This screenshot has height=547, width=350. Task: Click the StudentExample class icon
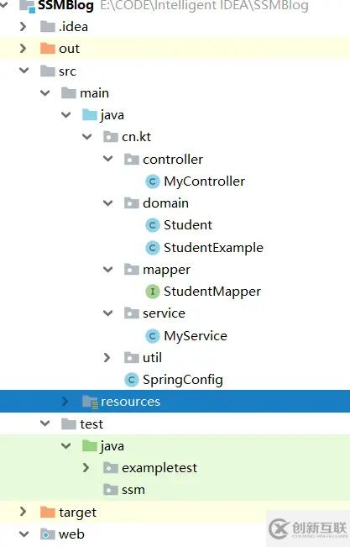pos(153,248)
